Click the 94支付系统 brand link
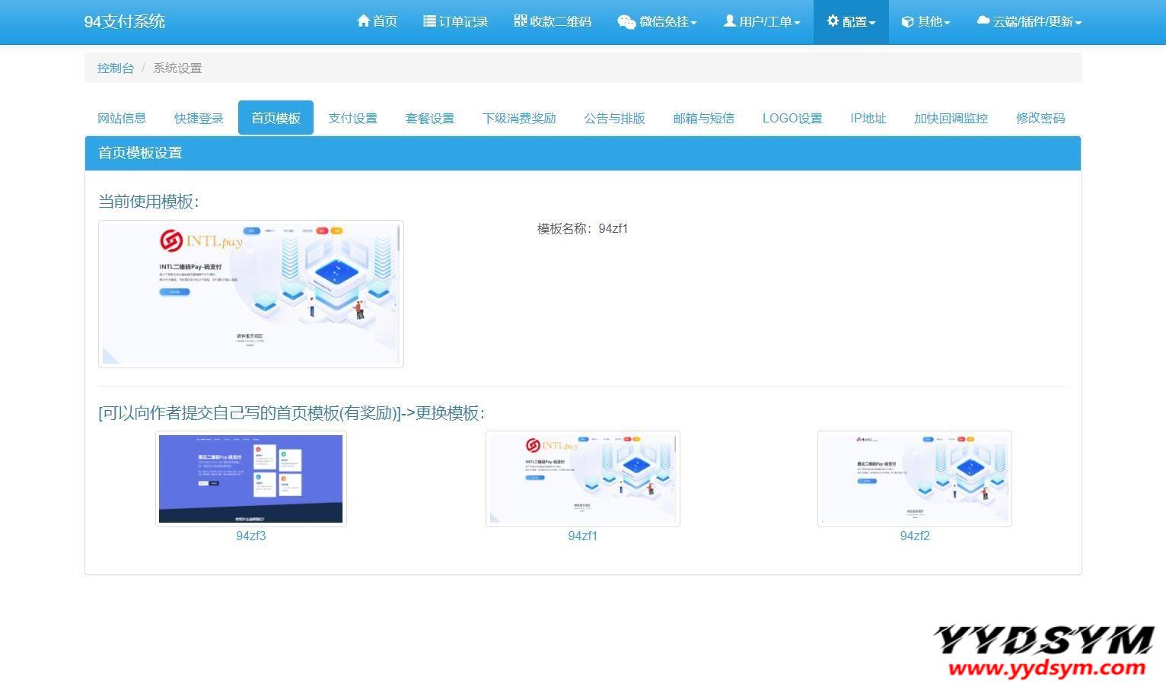 pos(124,21)
